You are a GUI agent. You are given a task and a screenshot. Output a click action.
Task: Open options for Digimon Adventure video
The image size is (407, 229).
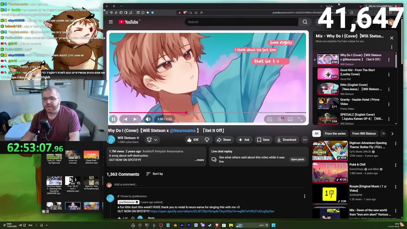pyautogui.click(x=396, y=143)
